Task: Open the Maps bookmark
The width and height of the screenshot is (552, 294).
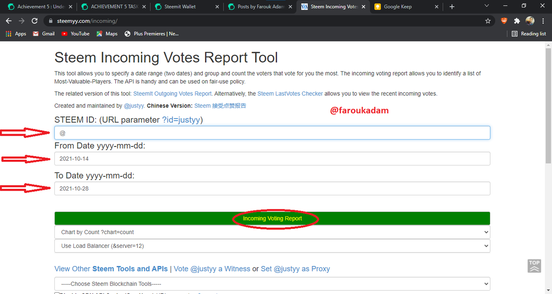Action: coord(107,34)
